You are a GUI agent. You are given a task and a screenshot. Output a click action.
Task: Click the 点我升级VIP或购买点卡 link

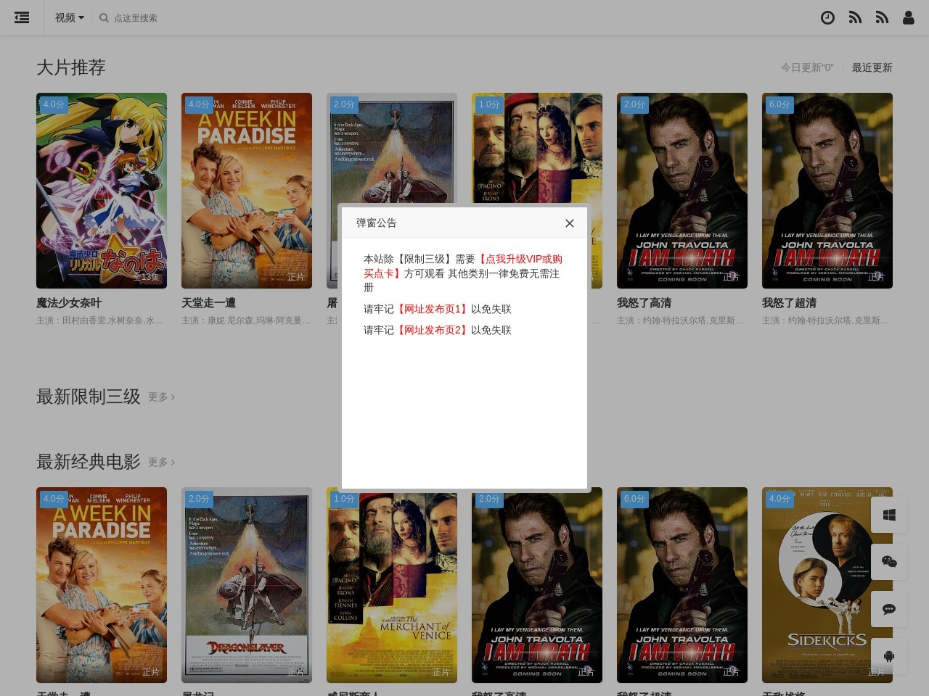[520, 260]
